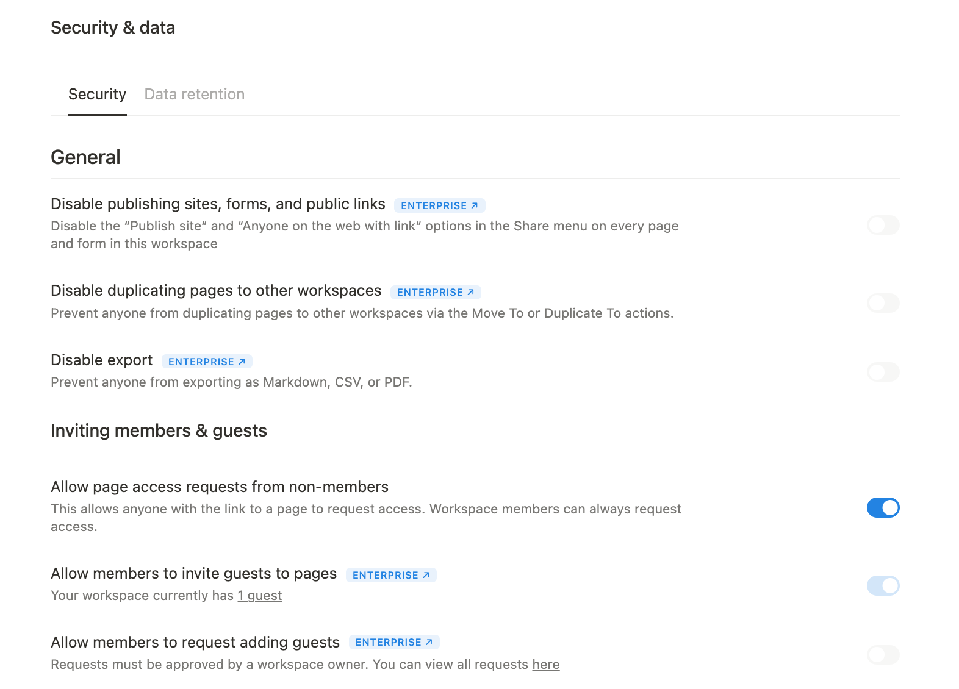This screenshot has height=689, width=959.
Task: Switch to the Data retention tab
Action: point(194,95)
